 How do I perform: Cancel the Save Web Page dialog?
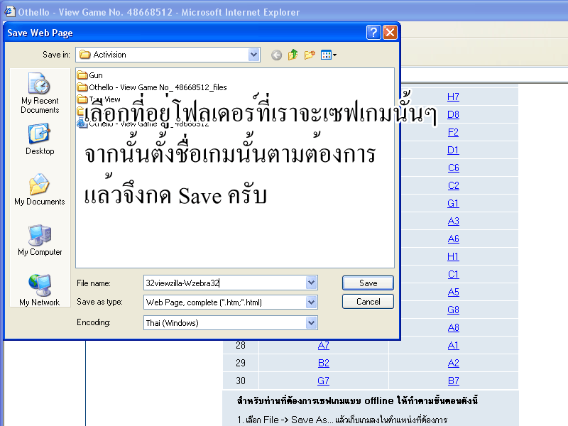pyautogui.click(x=368, y=301)
